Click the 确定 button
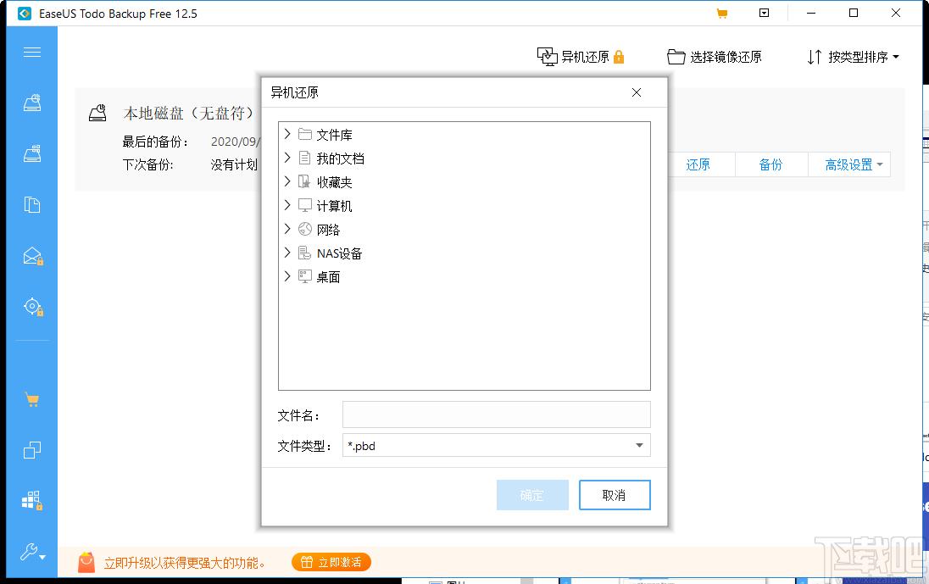The height and width of the screenshot is (584, 929). 532,495
